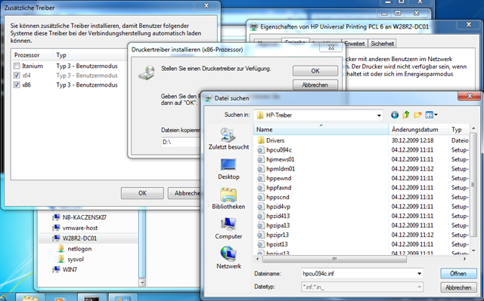The width and height of the screenshot is (484, 301).
Task: Click Abbrechen in Zusätzliche Treiber dialog
Action: [185, 193]
